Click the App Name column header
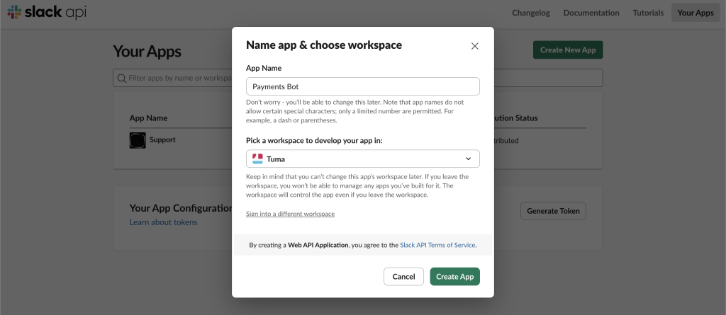The width and height of the screenshot is (726, 315). (x=149, y=118)
